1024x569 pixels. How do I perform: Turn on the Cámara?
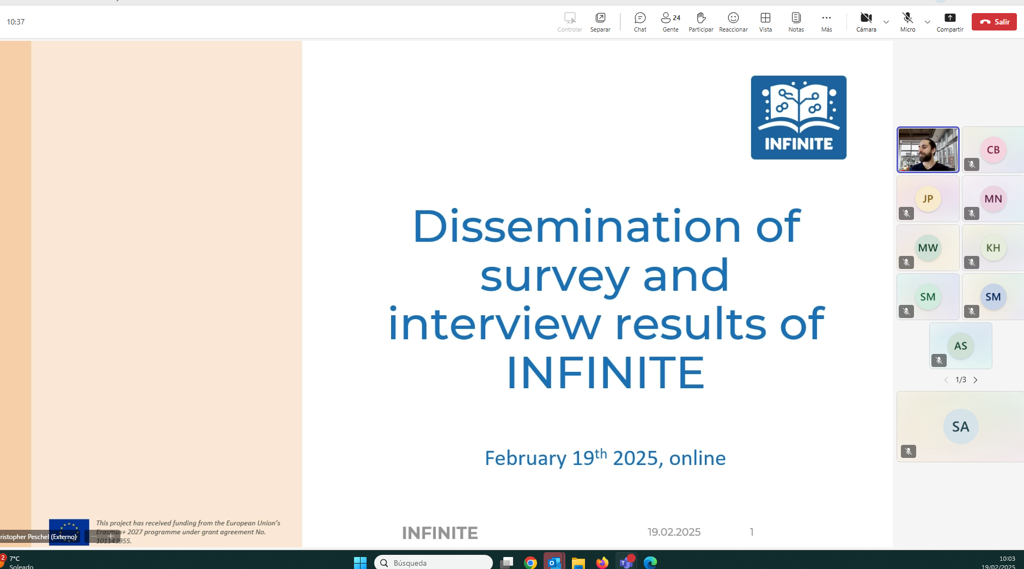point(866,22)
